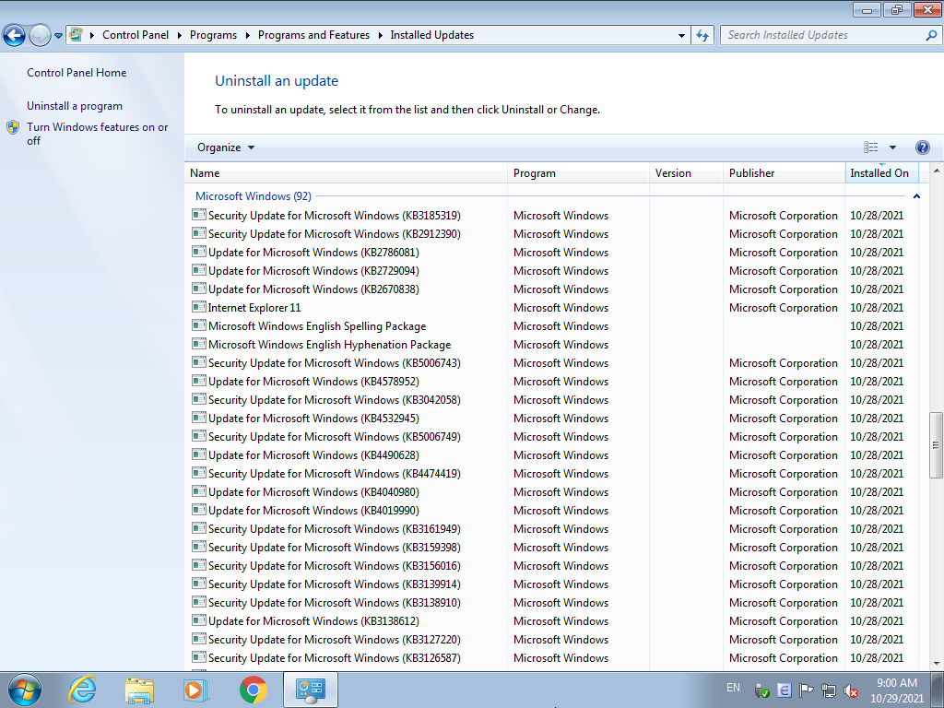Open the Help question mark icon
The image size is (944, 708).
(x=922, y=147)
